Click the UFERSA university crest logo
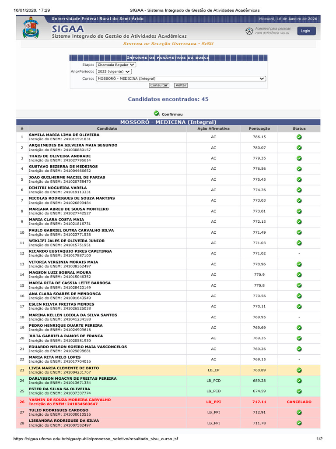 point(31,28)
